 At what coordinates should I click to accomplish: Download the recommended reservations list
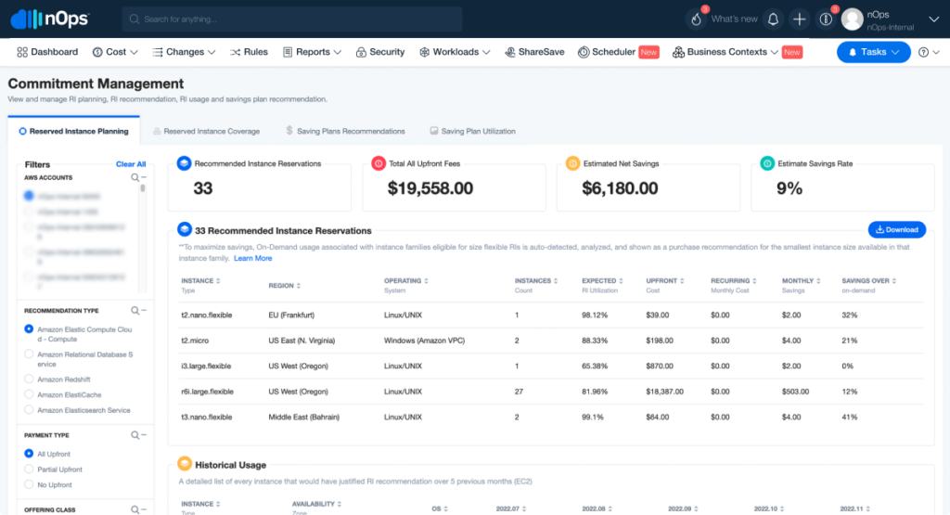click(x=897, y=229)
